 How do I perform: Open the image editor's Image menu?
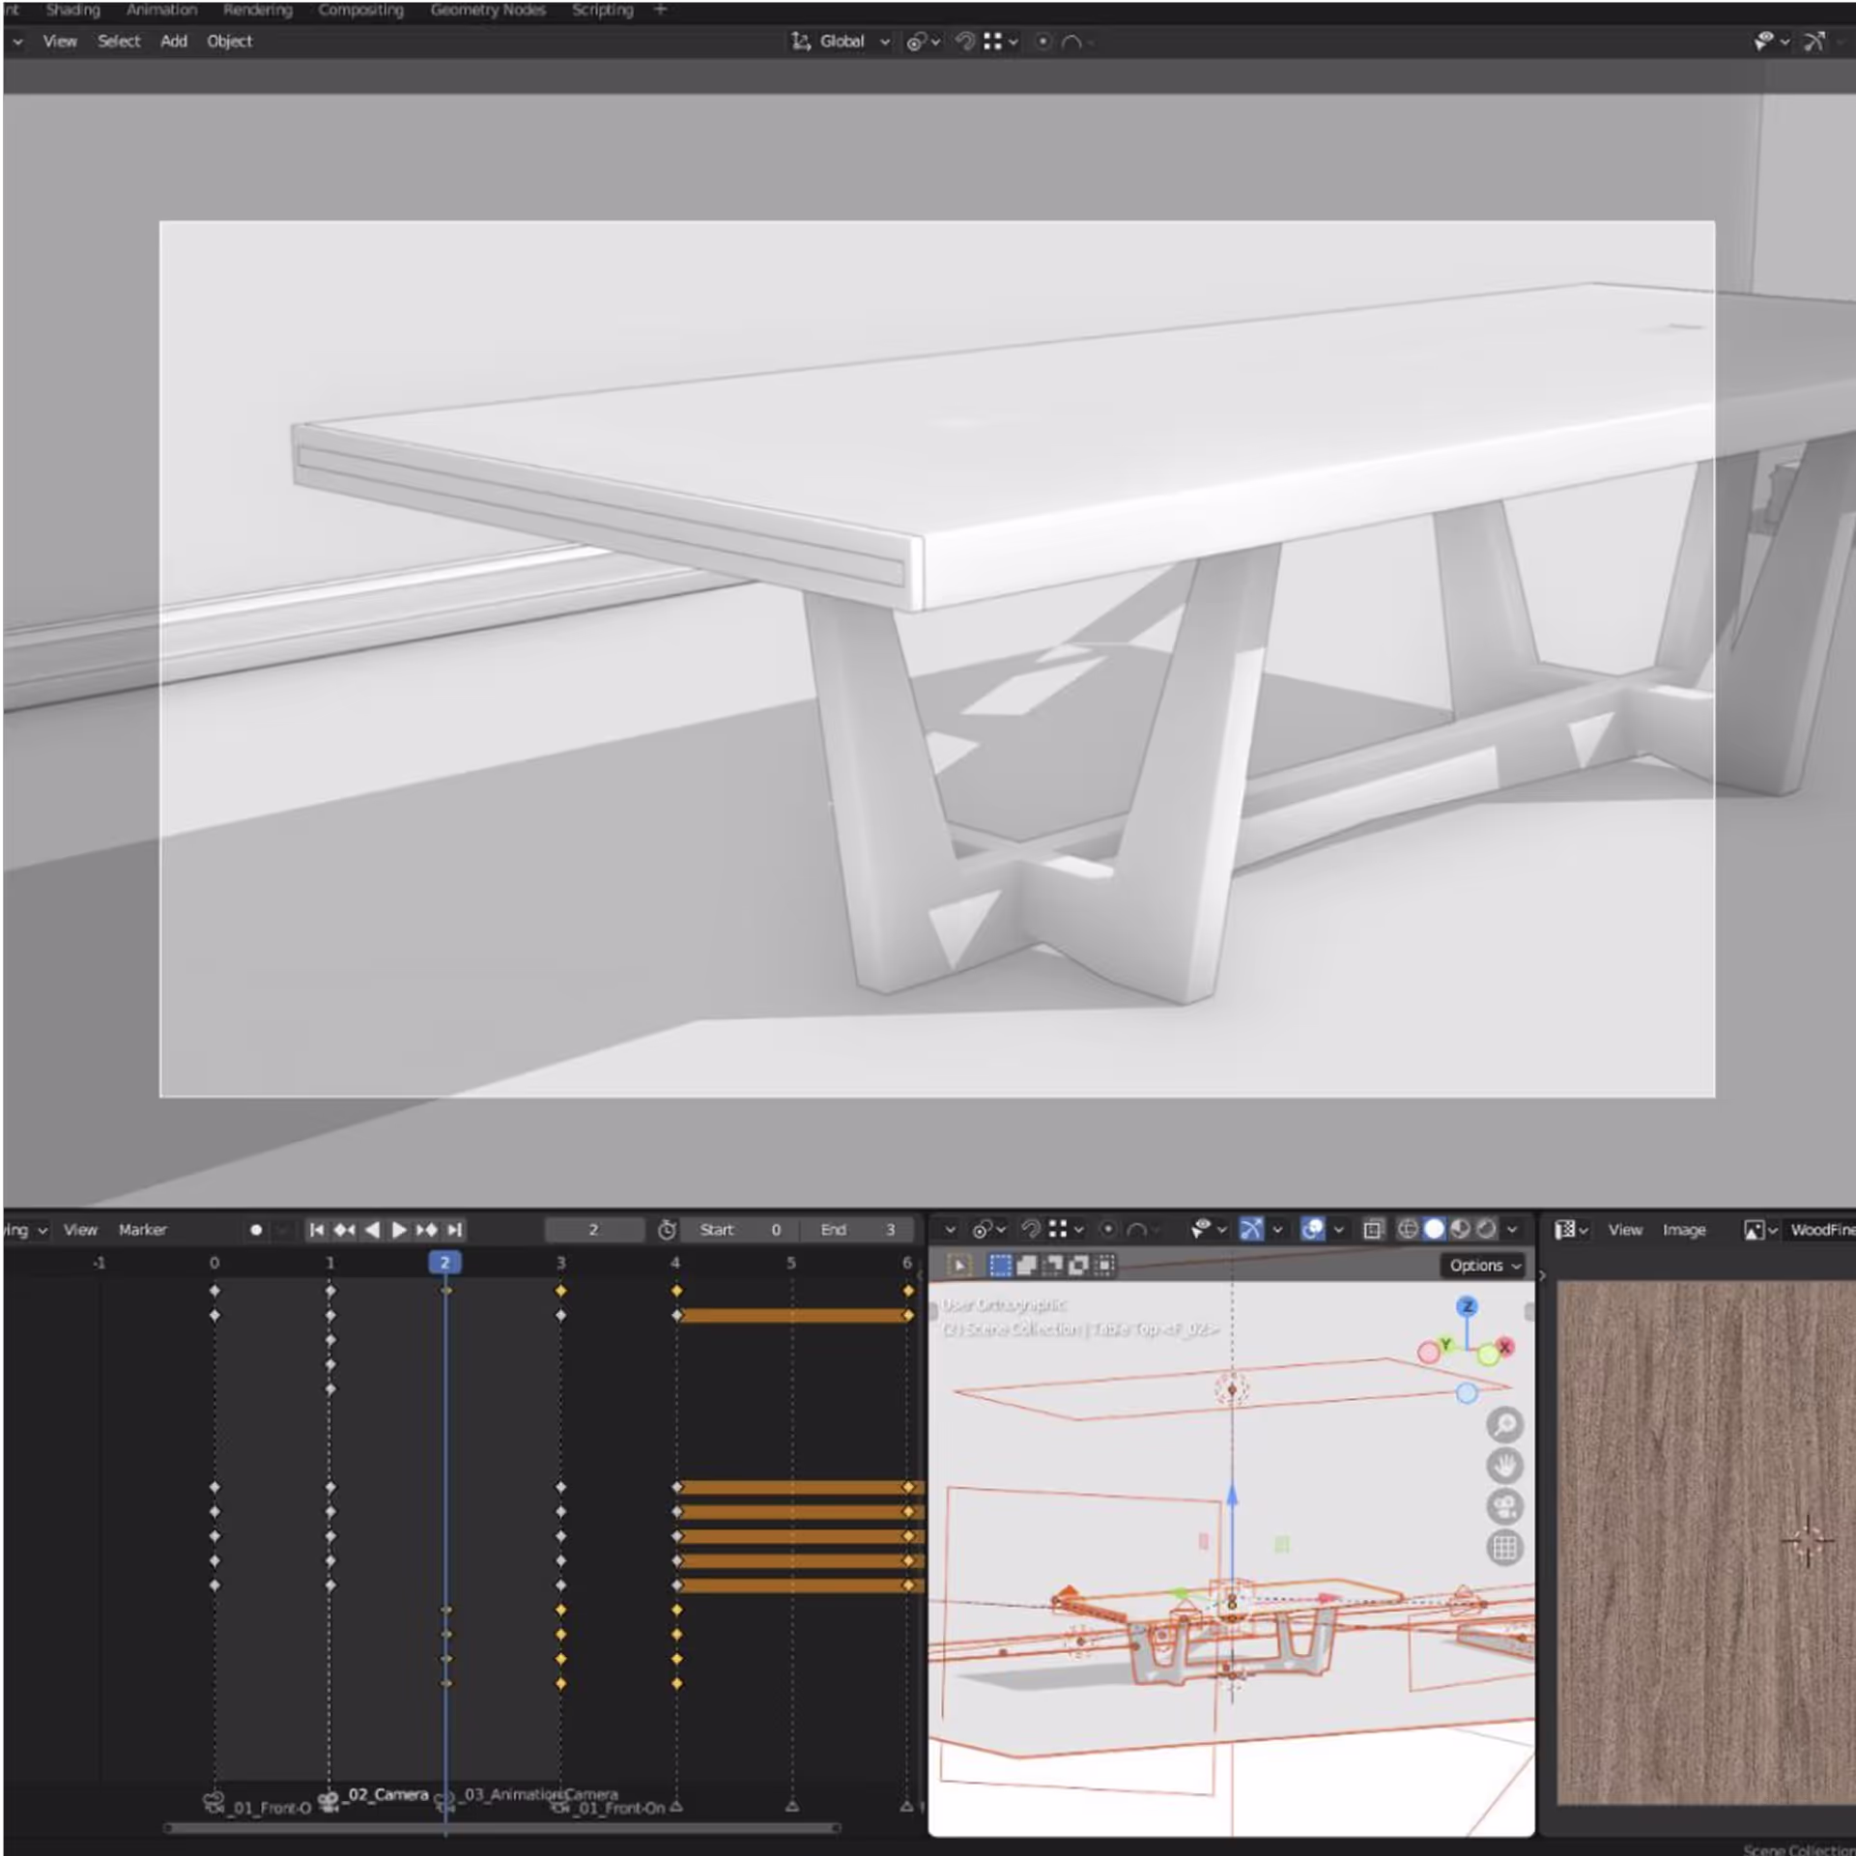1683,1230
